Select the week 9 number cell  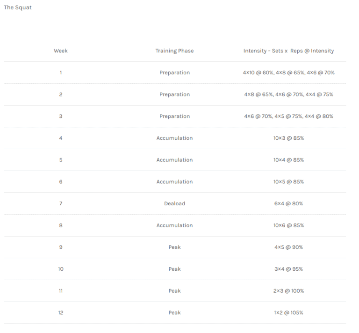(61, 247)
